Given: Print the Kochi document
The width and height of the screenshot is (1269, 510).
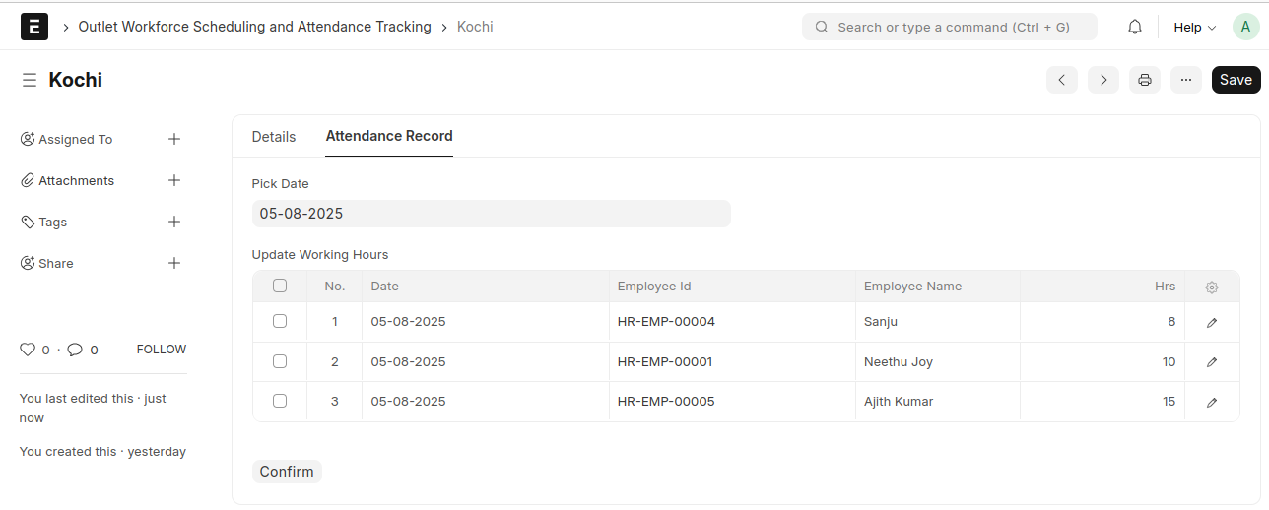Looking at the screenshot, I should pyautogui.click(x=1144, y=80).
